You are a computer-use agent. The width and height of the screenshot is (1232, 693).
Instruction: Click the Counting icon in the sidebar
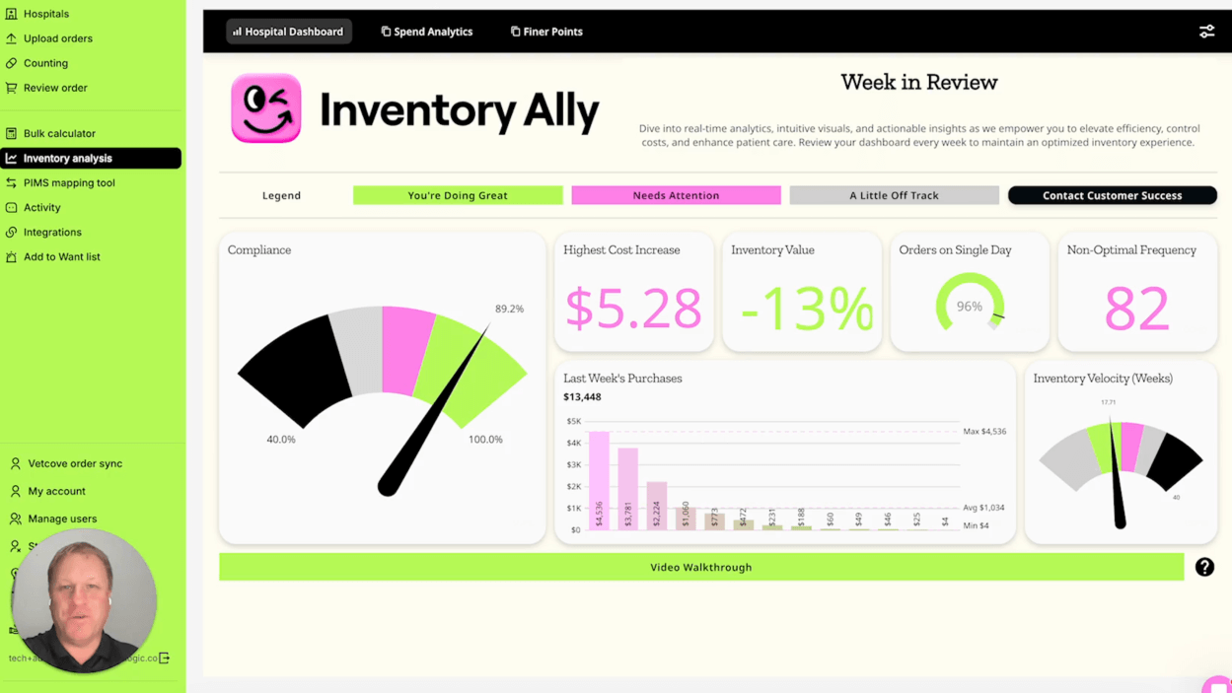[12, 63]
